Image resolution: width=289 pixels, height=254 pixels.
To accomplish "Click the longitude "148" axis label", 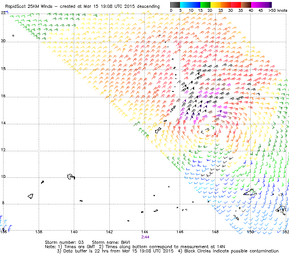I will (x=215, y=232).
